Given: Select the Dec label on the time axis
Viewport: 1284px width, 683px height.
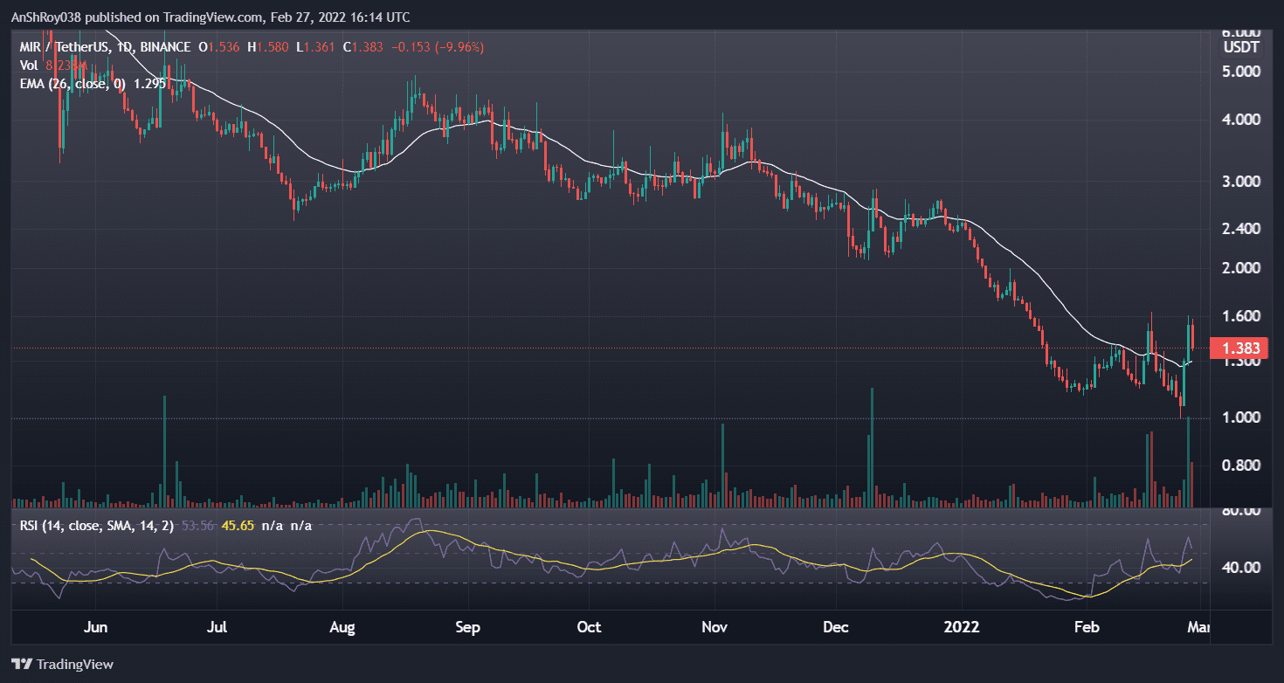Looking at the screenshot, I should click(835, 627).
